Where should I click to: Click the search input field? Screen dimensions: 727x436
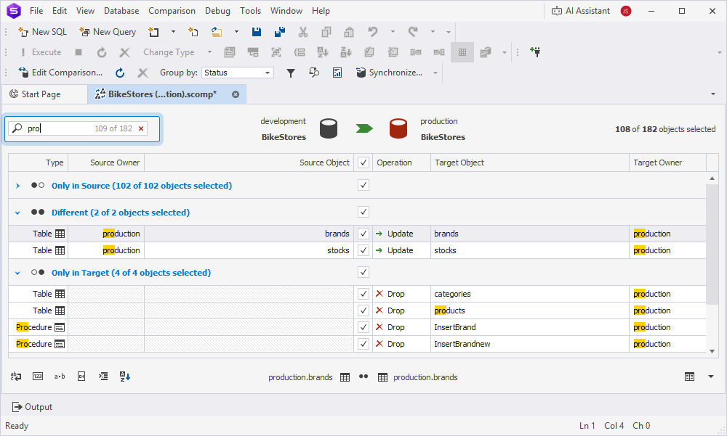coord(58,128)
